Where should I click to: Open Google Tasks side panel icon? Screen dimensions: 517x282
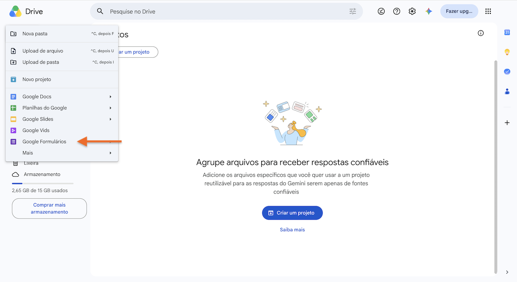tap(507, 72)
